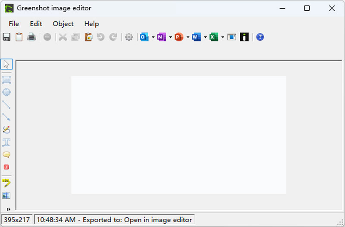Screen dimensions: 345x227
Task: Expand the OneNote export dropdown arrow
Action: 170,37
